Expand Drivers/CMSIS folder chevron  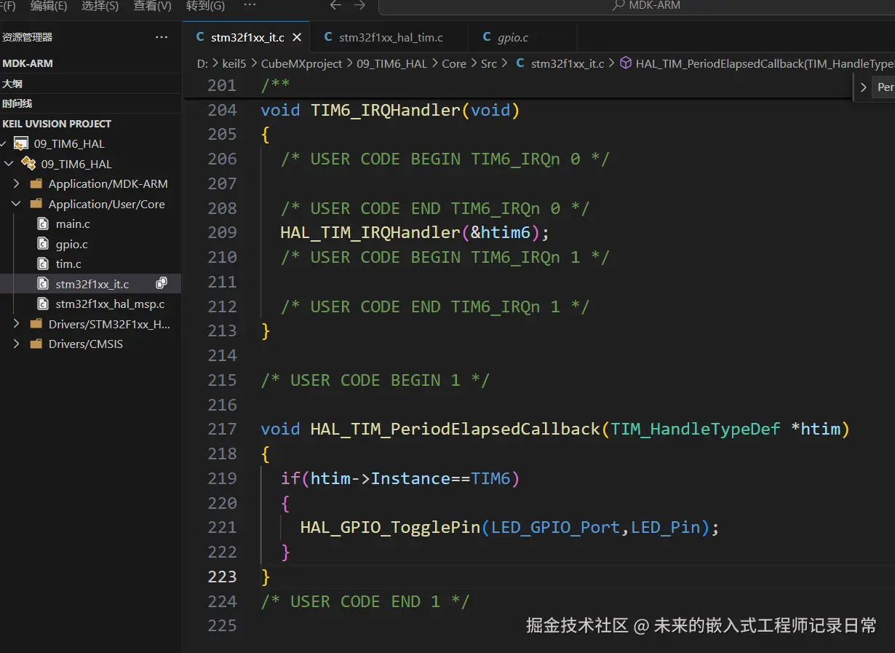click(x=16, y=344)
